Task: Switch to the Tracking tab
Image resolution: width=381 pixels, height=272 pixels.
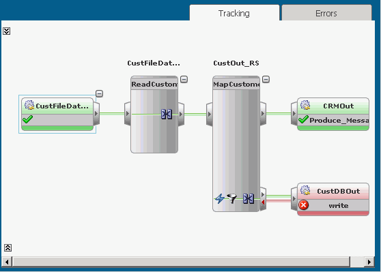Action: pos(234,13)
